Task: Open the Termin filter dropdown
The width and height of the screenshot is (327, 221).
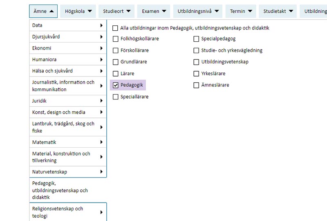Action: click(240, 11)
